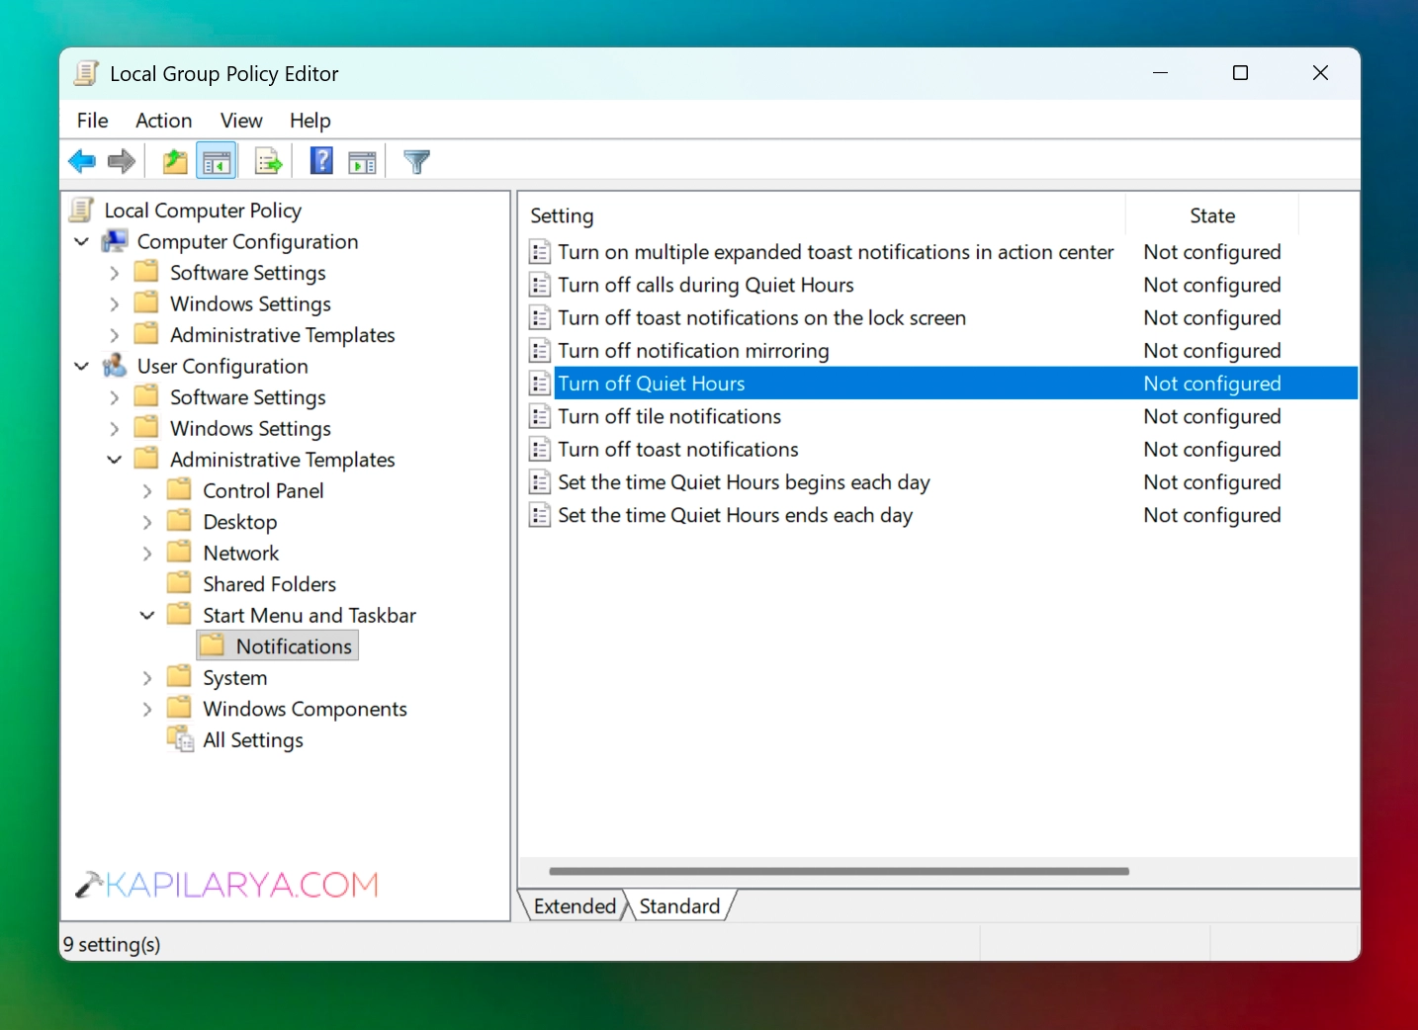Click the Local Computer Policy scroll icon

(x=82, y=210)
